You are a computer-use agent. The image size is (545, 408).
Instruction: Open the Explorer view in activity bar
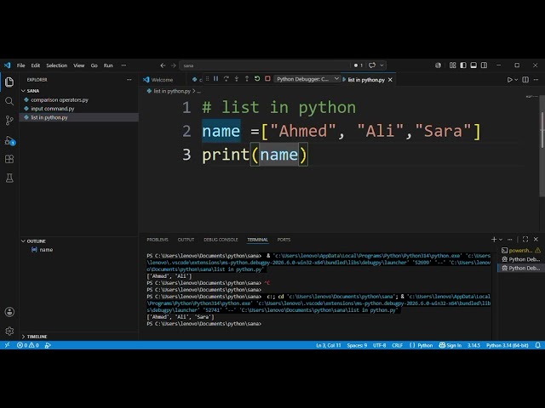point(9,82)
